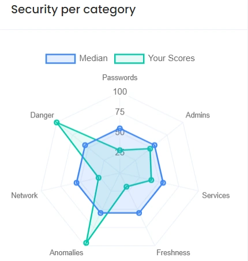Click the Your Scores legend label text

pos(171,58)
